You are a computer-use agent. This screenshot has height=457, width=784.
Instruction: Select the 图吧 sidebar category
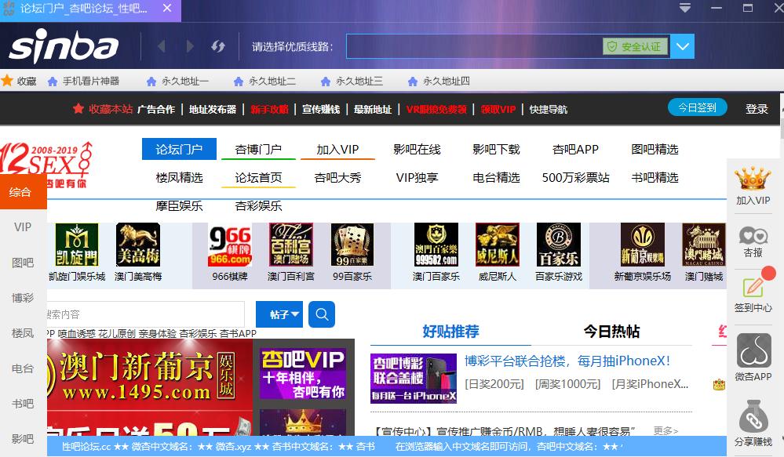click(23, 263)
